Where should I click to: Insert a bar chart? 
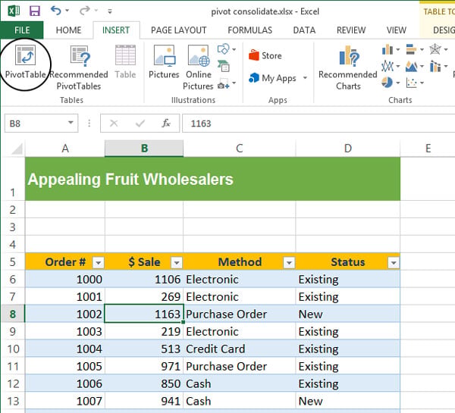(411, 49)
